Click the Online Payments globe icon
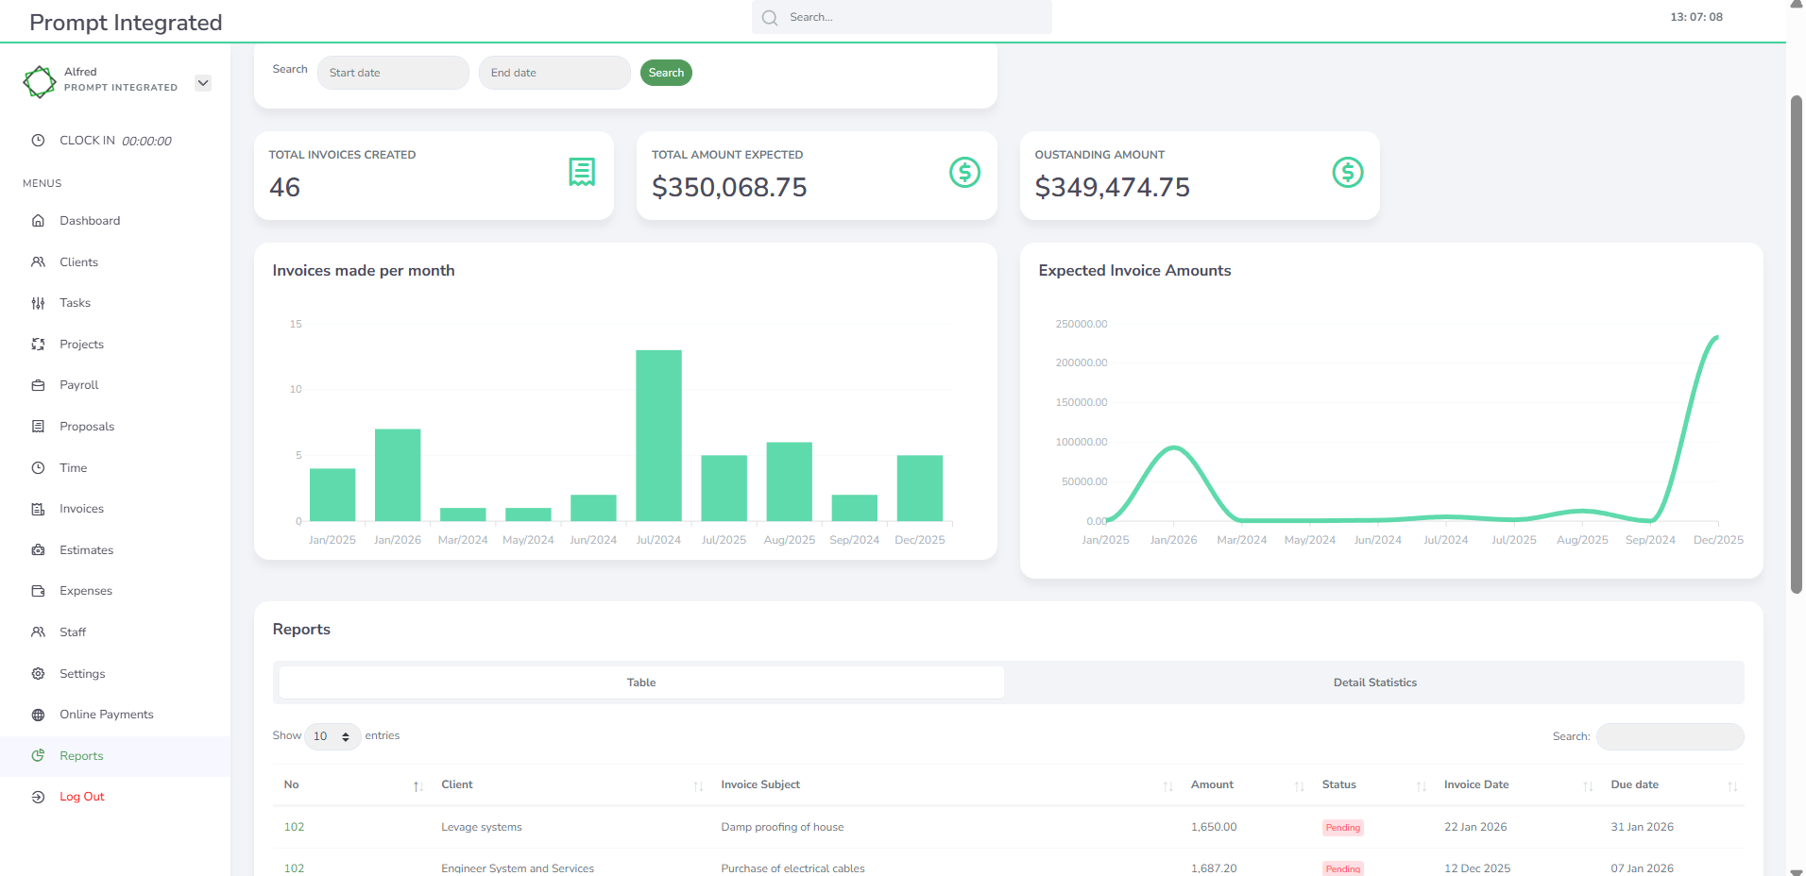 click(x=38, y=715)
